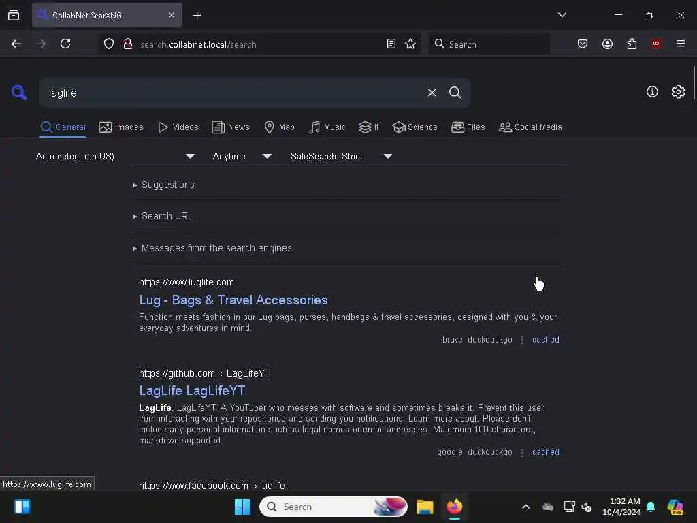Image resolution: width=697 pixels, height=523 pixels.
Task: Open options dots beside Lug cached
Action: [x=522, y=340]
